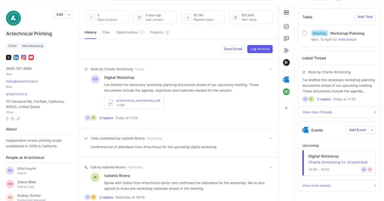Screen dimensions: 384x201
Task: Open the 5 replies link under the Digital Workshop note
Action: pos(106,118)
